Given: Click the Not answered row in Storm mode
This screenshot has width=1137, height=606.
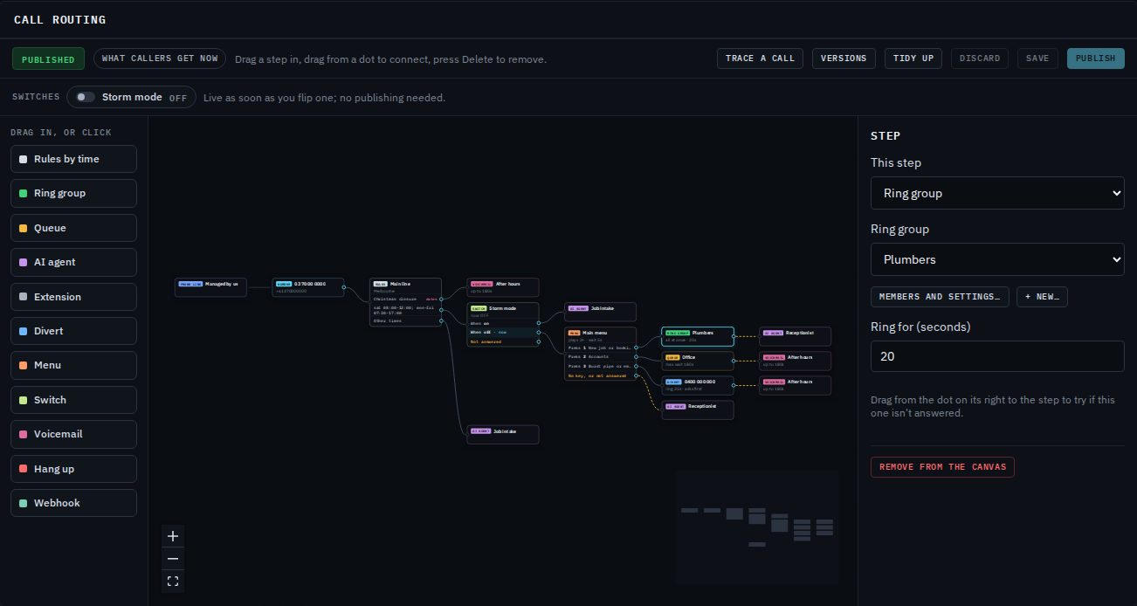Looking at the screenshot, I should (503, 341).
